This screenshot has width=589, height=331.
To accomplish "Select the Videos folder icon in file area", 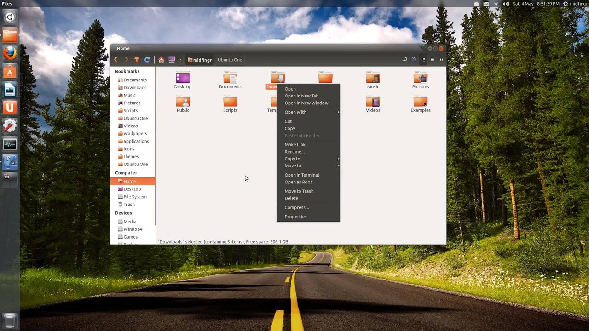I will pos(373,101).
